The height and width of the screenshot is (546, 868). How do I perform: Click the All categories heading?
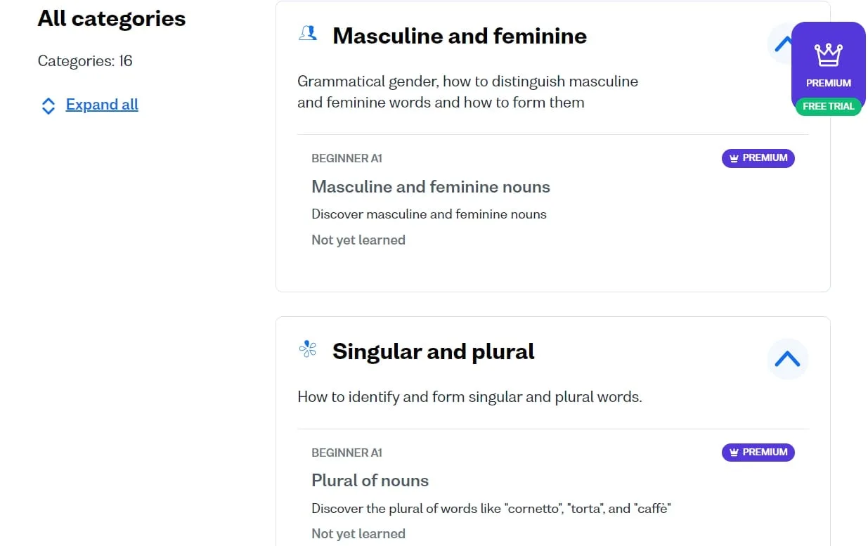[x=112, y=18]
